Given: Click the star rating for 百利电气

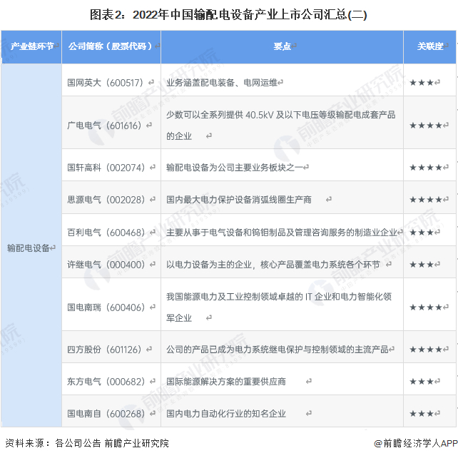Looking at the screenshot, I should coord(422,233).
